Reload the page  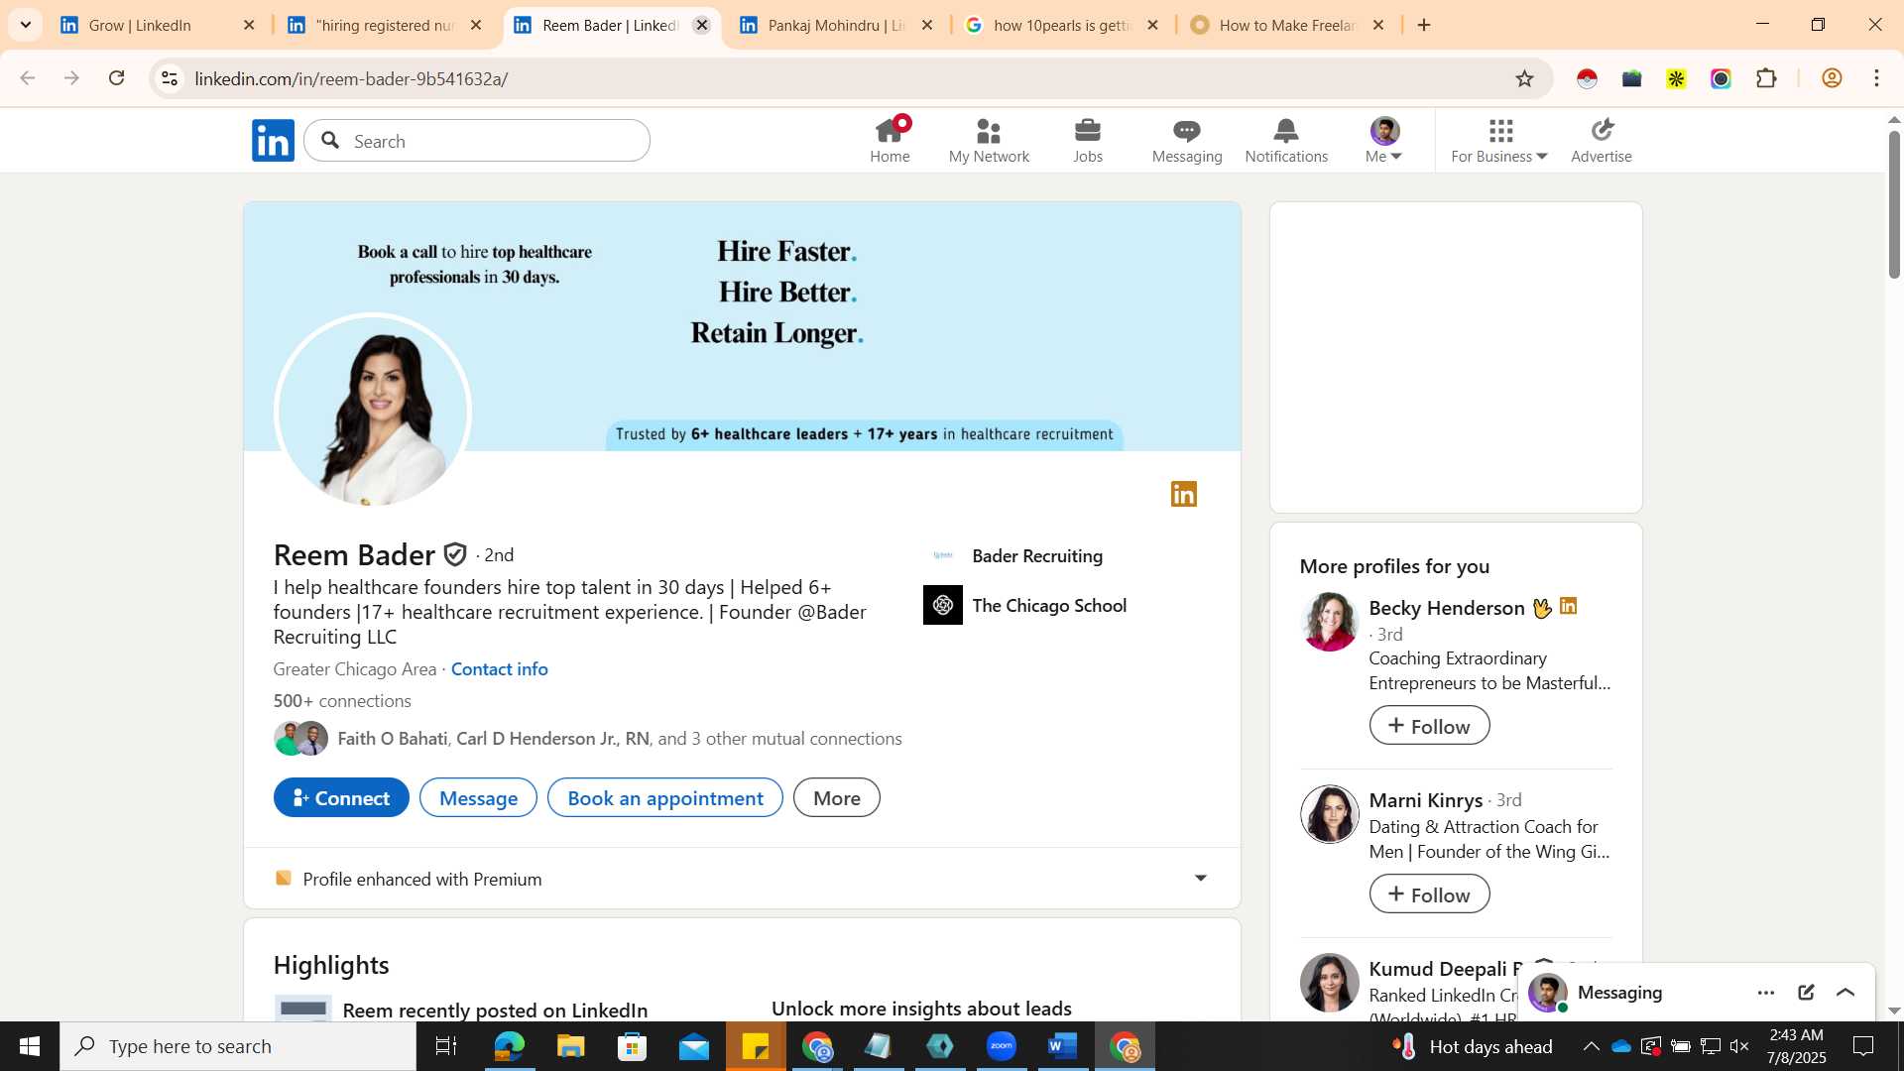pyautogui.click(x=116, y=78)
